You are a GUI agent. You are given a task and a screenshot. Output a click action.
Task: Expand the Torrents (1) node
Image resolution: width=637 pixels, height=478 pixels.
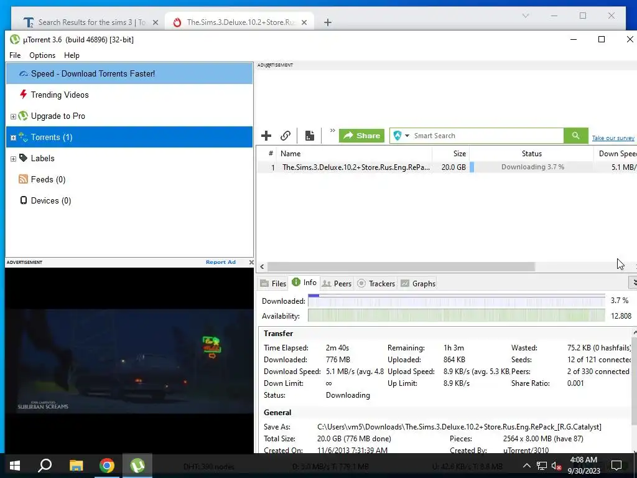point(13,138)
